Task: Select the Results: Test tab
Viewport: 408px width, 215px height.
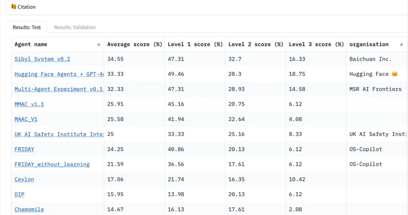Action: pos(27,27)
